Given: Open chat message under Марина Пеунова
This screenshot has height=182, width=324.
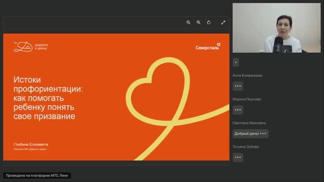Looking at the screenshot, I should [238, 110].
